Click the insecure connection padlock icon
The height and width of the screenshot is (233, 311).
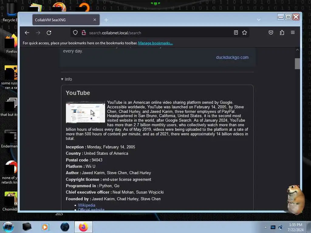pyautogui.click(x=84, y=32)
